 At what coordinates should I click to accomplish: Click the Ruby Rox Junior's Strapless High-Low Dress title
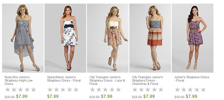pyautogui.click(x=19, y=81)
